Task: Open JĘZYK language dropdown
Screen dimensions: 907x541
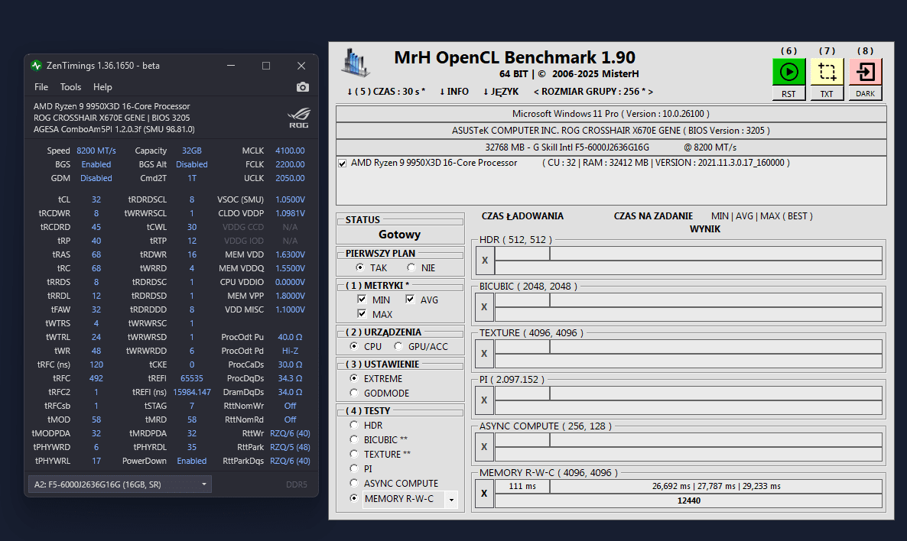Action: (x=501, y=92)
